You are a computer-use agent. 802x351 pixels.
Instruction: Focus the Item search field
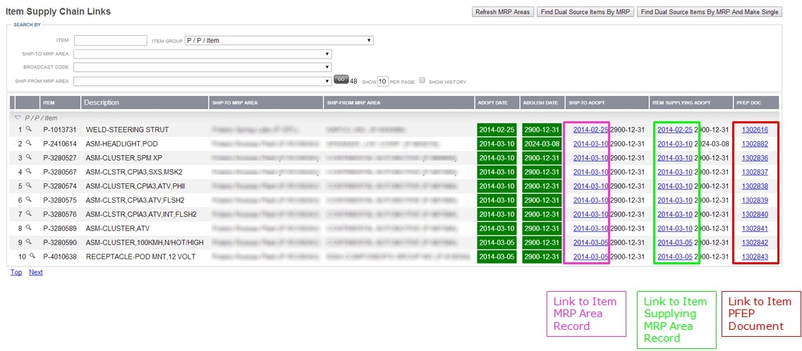coord(111,40)
